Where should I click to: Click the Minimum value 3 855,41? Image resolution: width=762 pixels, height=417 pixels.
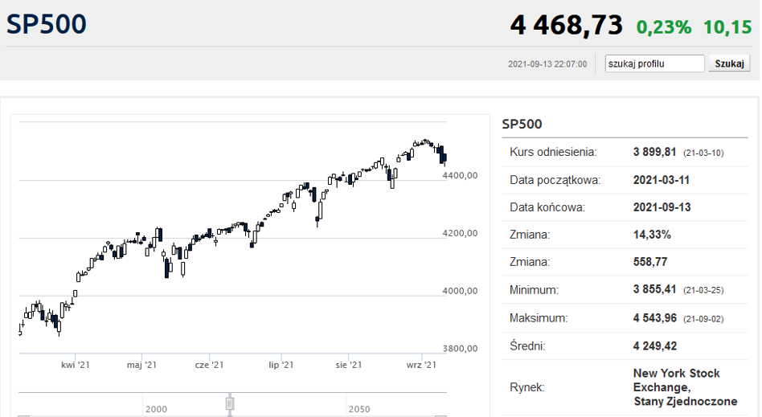[x=657, y=290]
